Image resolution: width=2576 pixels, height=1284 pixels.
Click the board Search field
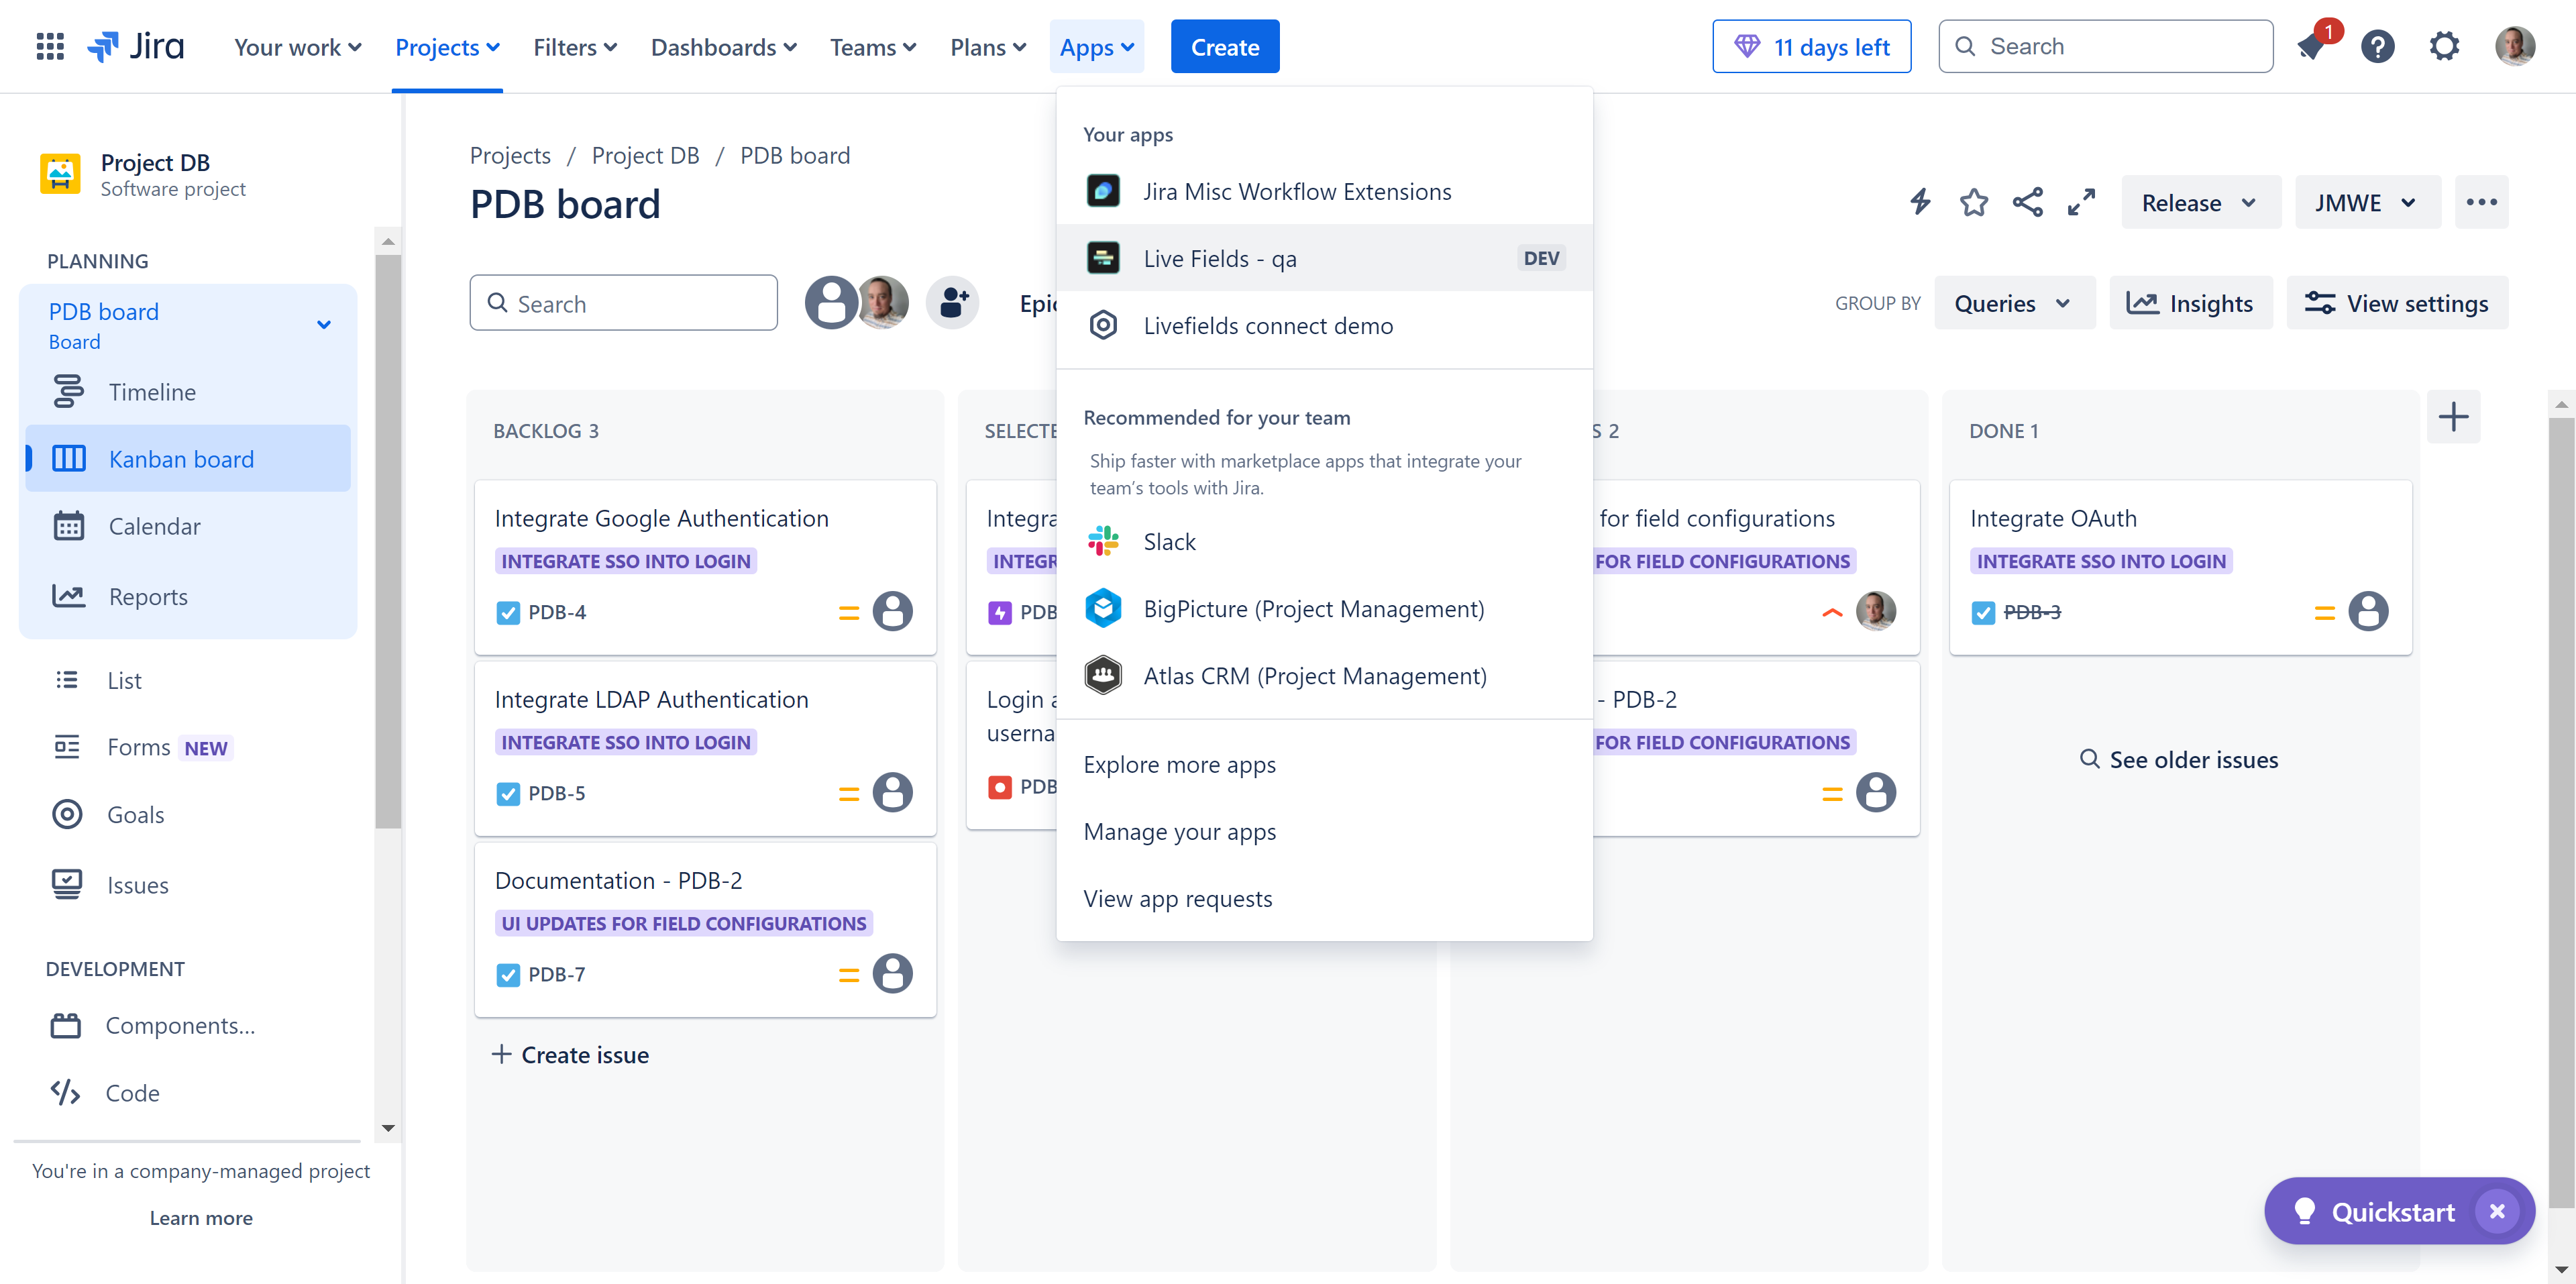coord(623,303)
